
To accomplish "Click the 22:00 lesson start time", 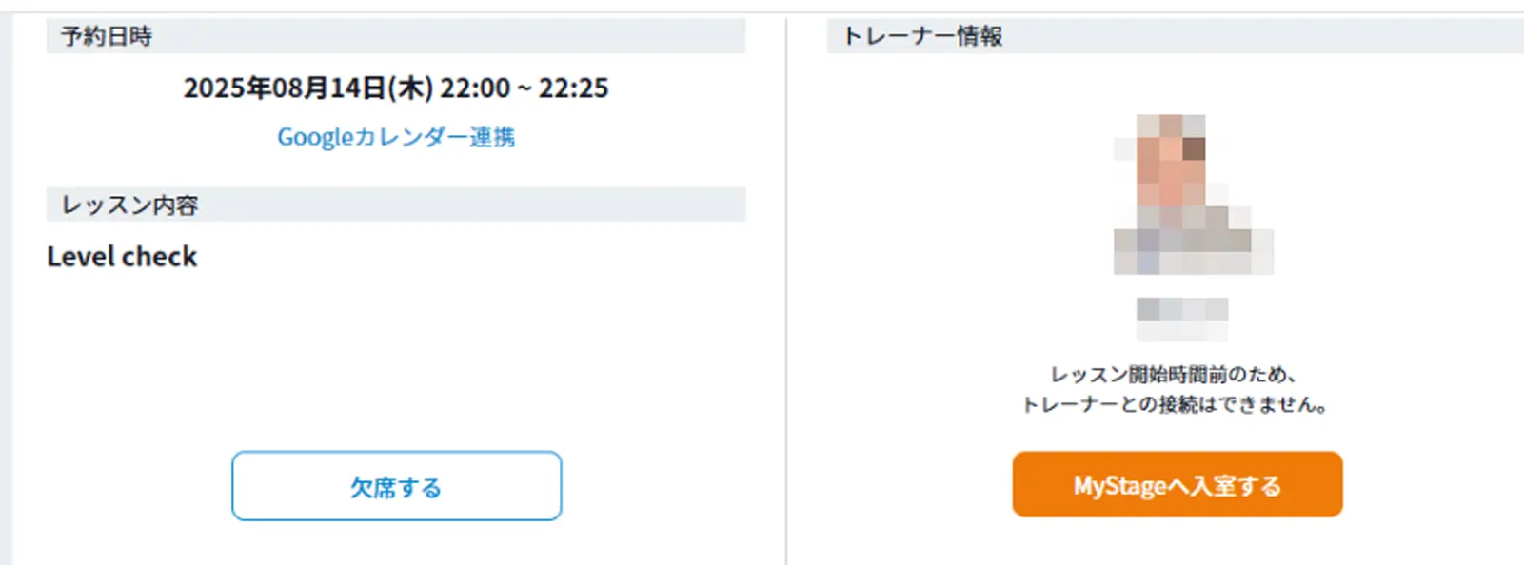I will click(475, 88).
